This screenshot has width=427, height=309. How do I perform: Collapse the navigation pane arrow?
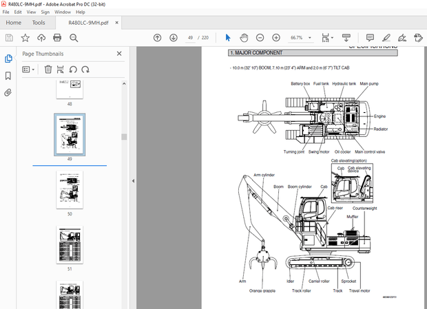pos(133,181)
